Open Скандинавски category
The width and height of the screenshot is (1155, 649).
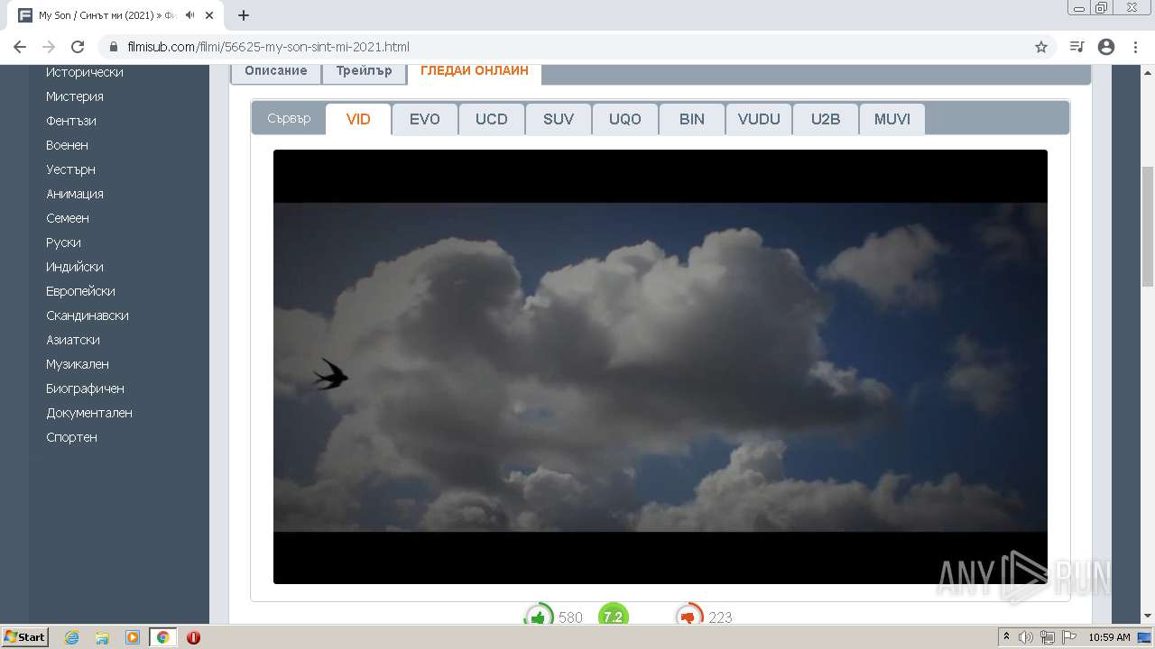88,315
